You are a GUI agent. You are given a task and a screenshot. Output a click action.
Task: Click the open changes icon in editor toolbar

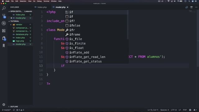click(187, 7)
